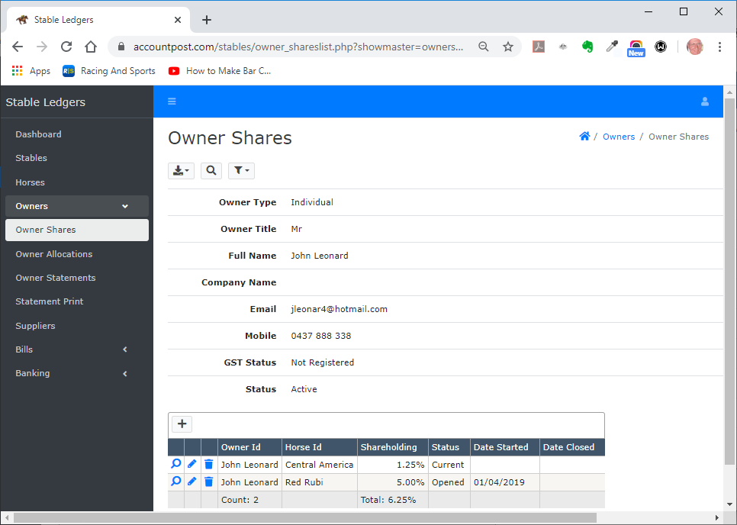Open How to Make Bar C... bookmark
This screenshot has width=737, height=525.
(220, 71)
